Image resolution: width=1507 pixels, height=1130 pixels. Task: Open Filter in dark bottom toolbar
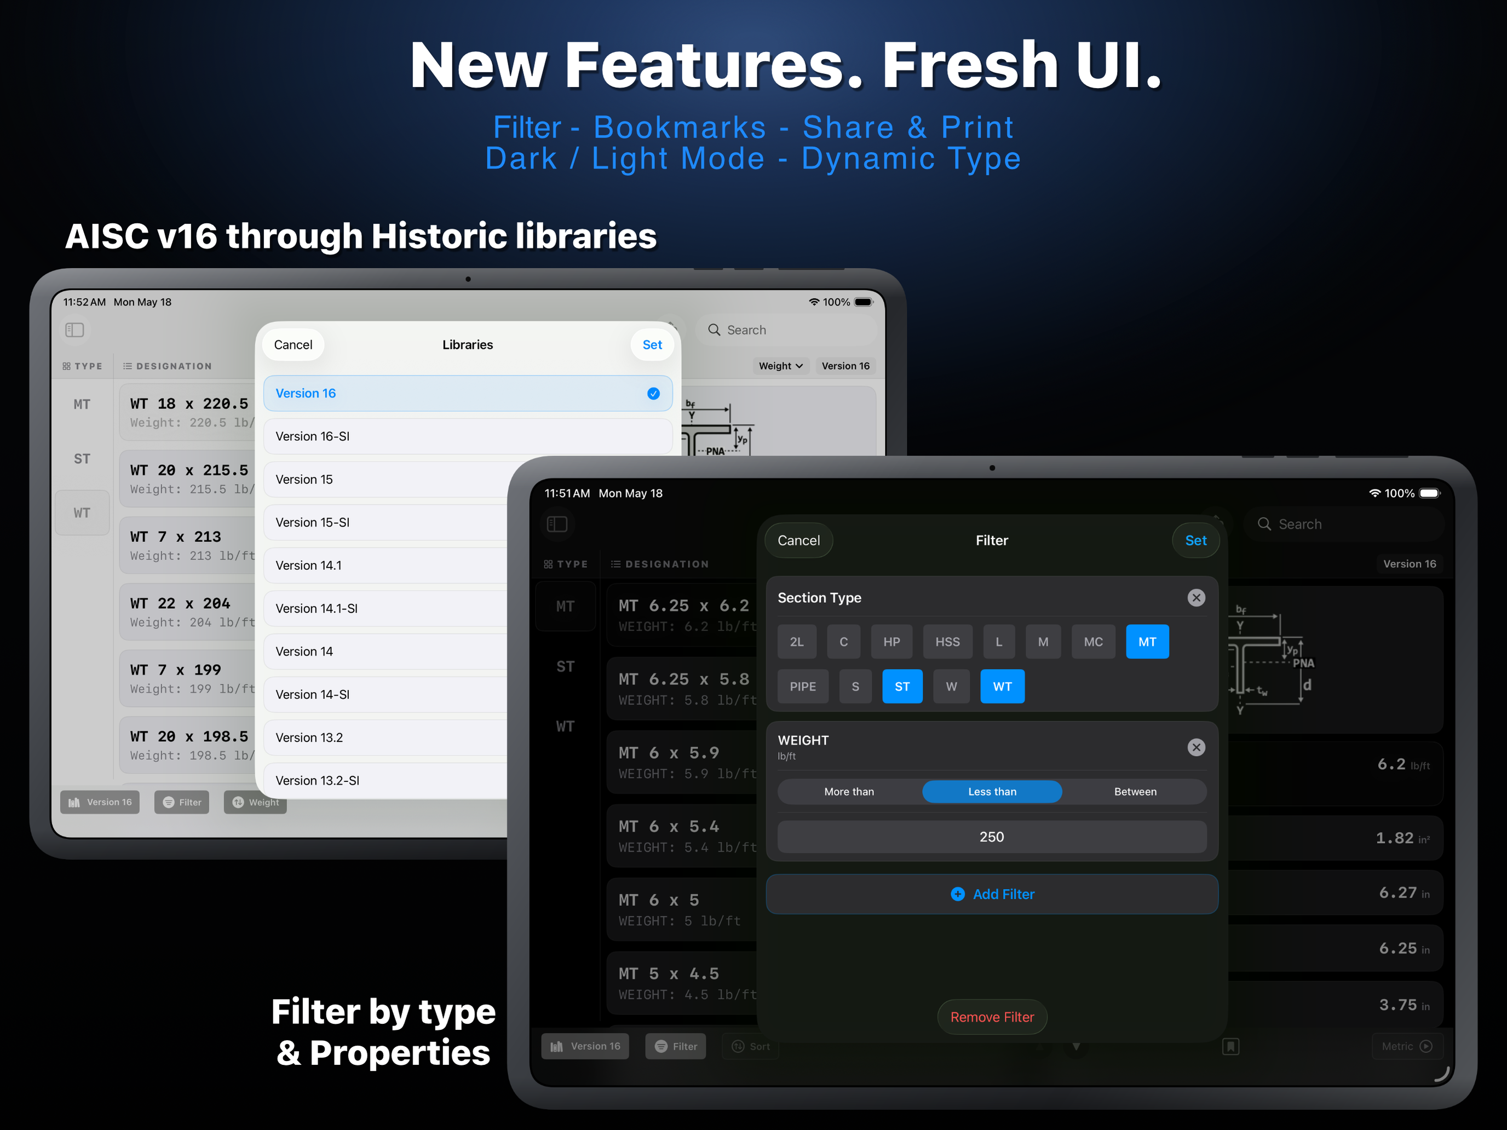(676, 1046)
